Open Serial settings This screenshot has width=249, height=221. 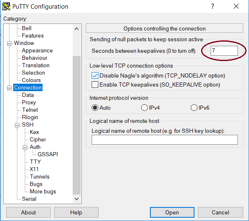[x=29, y=199]
